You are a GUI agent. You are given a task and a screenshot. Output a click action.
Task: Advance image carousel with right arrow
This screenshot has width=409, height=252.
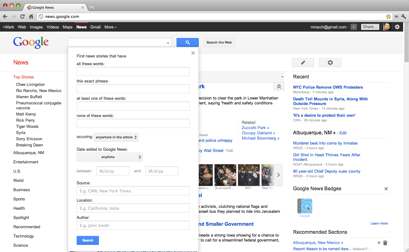pyautogui.click(x=278, y=175)
